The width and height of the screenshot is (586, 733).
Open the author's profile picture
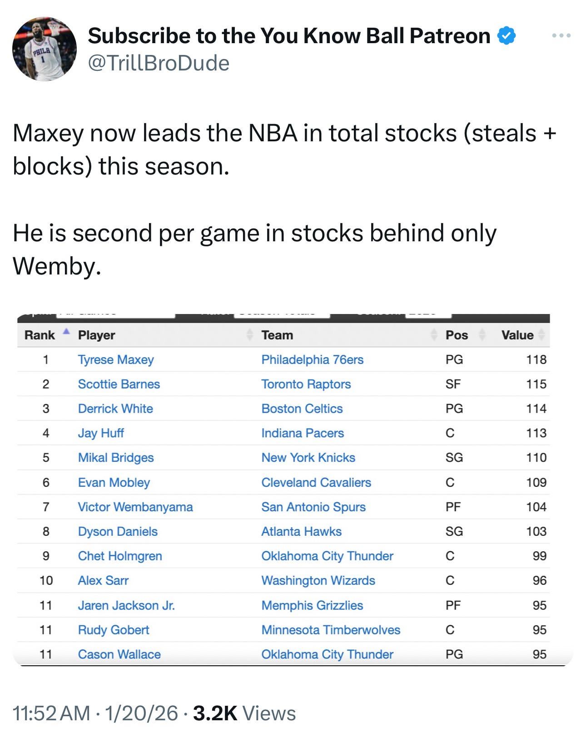44,49
